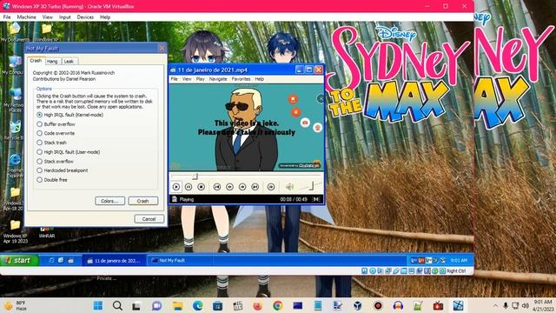The image size is (556, 313).
Task: Select Double free option
Action: coord(52,180)
